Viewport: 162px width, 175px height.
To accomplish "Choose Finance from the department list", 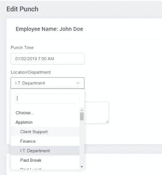I will pos(45,141).
